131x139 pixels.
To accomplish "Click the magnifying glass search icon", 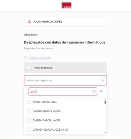I will 94,91.
